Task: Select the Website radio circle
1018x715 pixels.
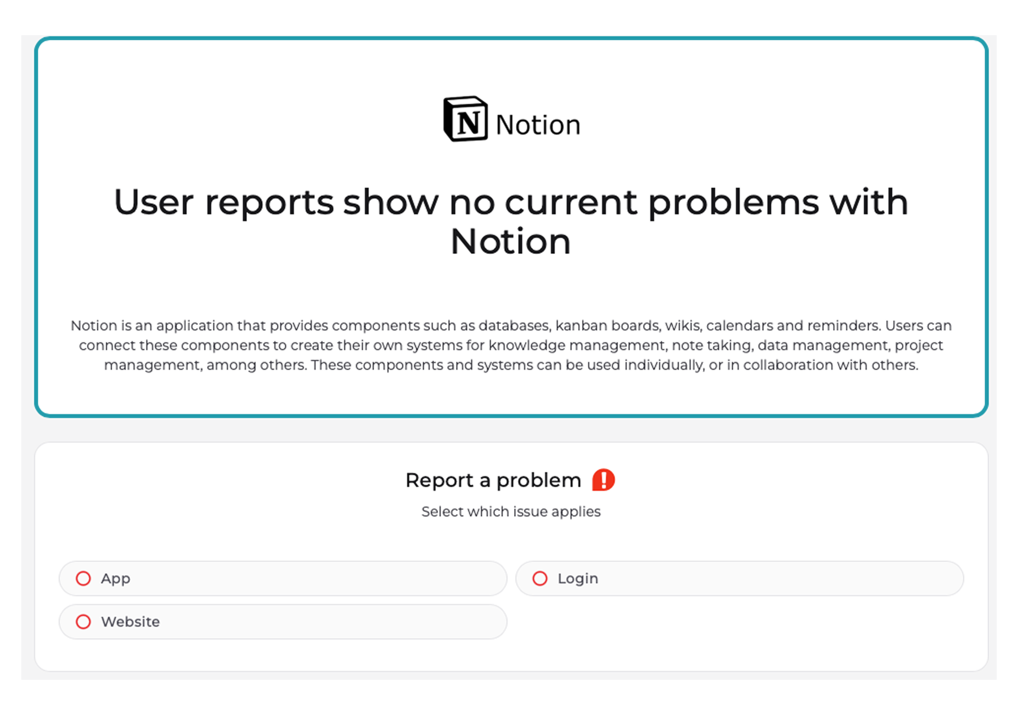Action: (x=83, y=621)
